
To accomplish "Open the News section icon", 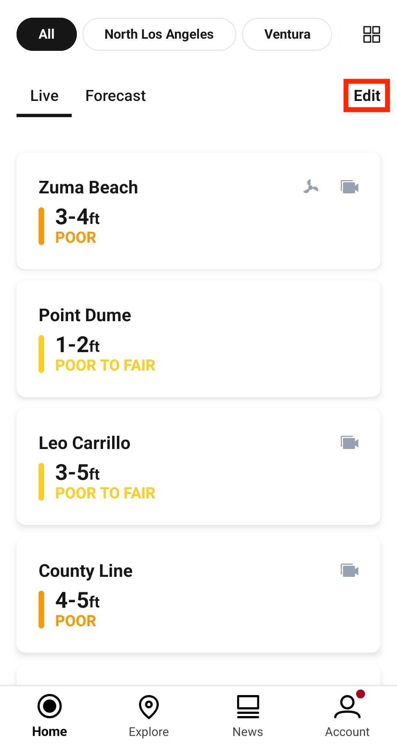I will 248,706.
